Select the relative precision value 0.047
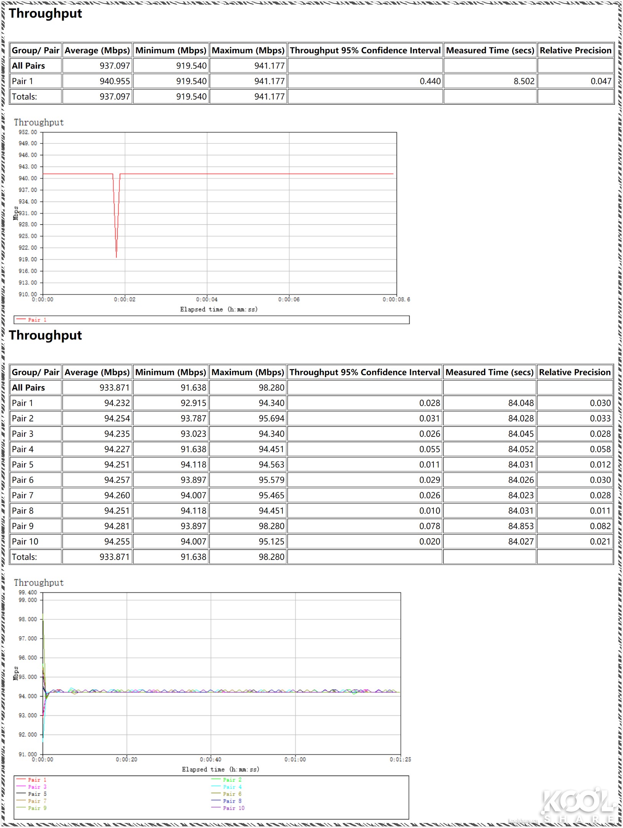 point(601,81)
